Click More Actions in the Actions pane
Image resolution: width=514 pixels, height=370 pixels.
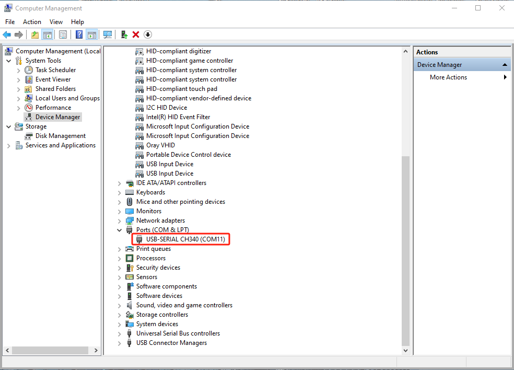point(448,77)
